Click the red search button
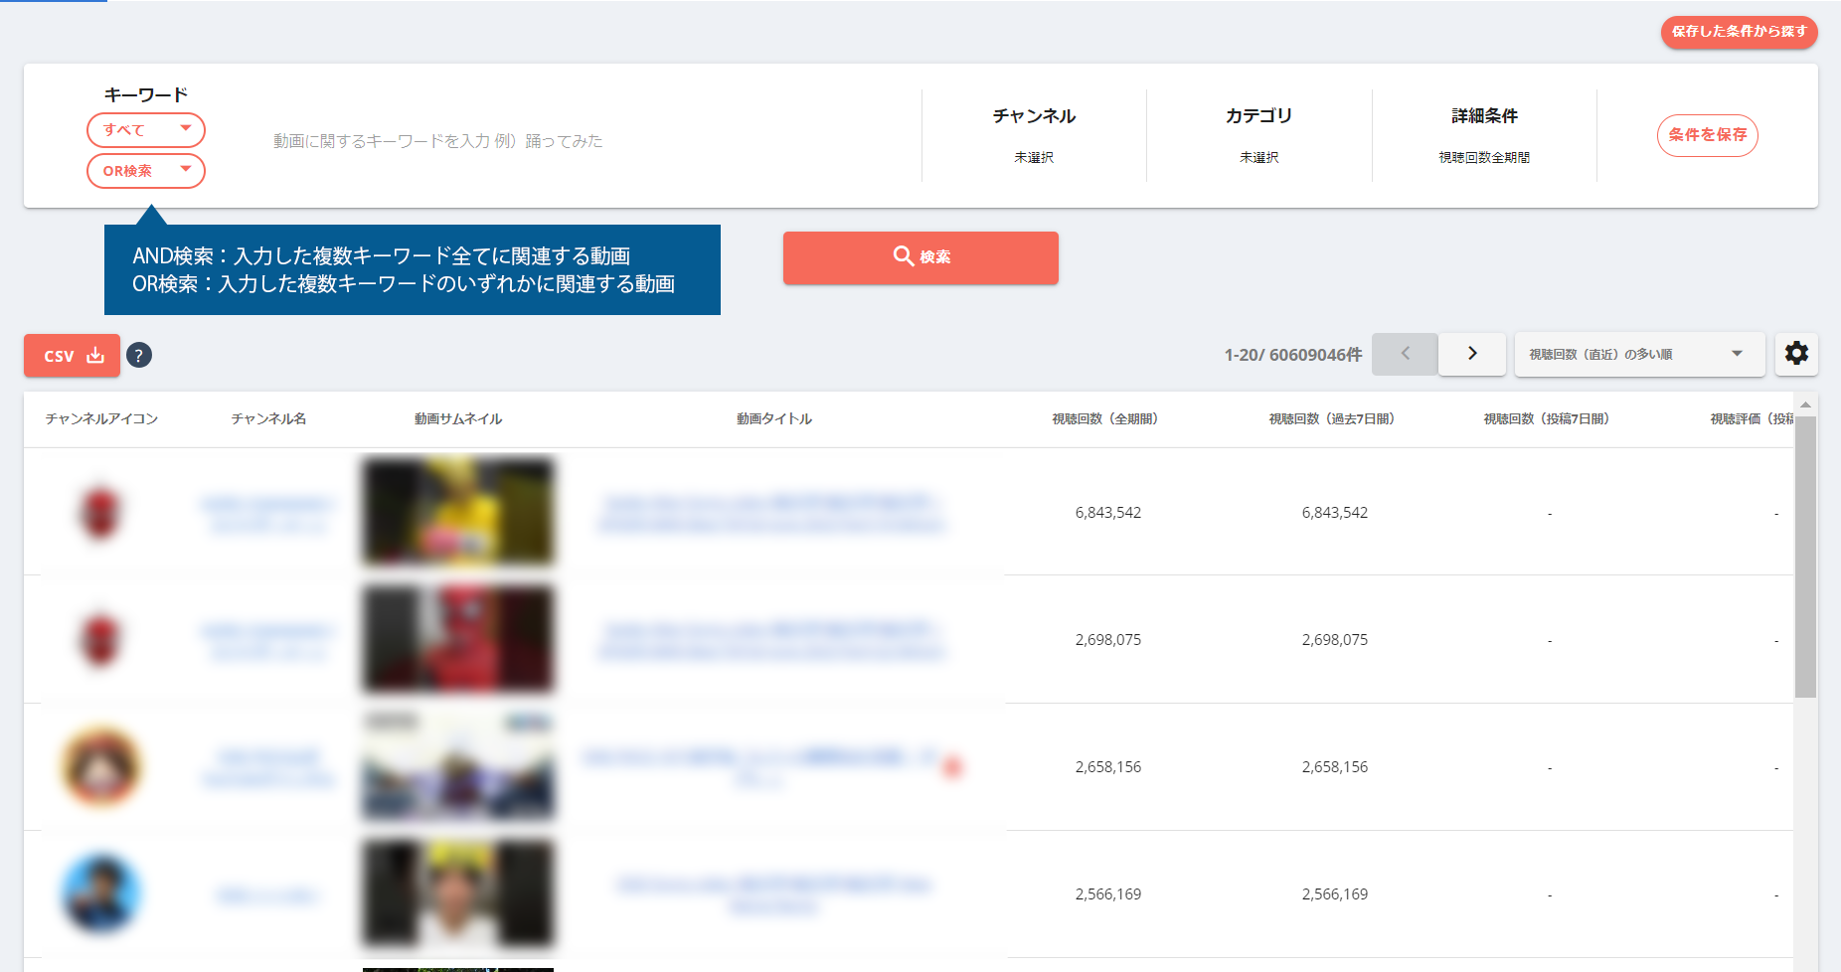The height and width of the screenshot is (972, 1841). coord(920,257)
